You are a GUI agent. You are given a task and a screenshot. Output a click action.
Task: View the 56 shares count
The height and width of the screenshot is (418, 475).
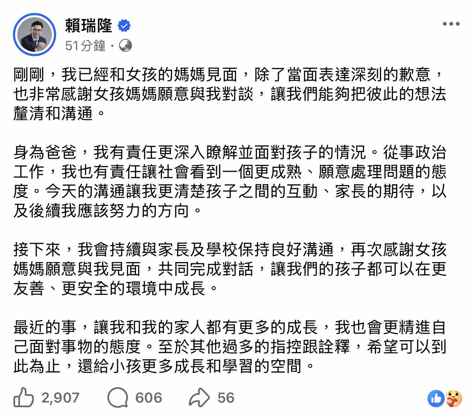click(226, 398)
